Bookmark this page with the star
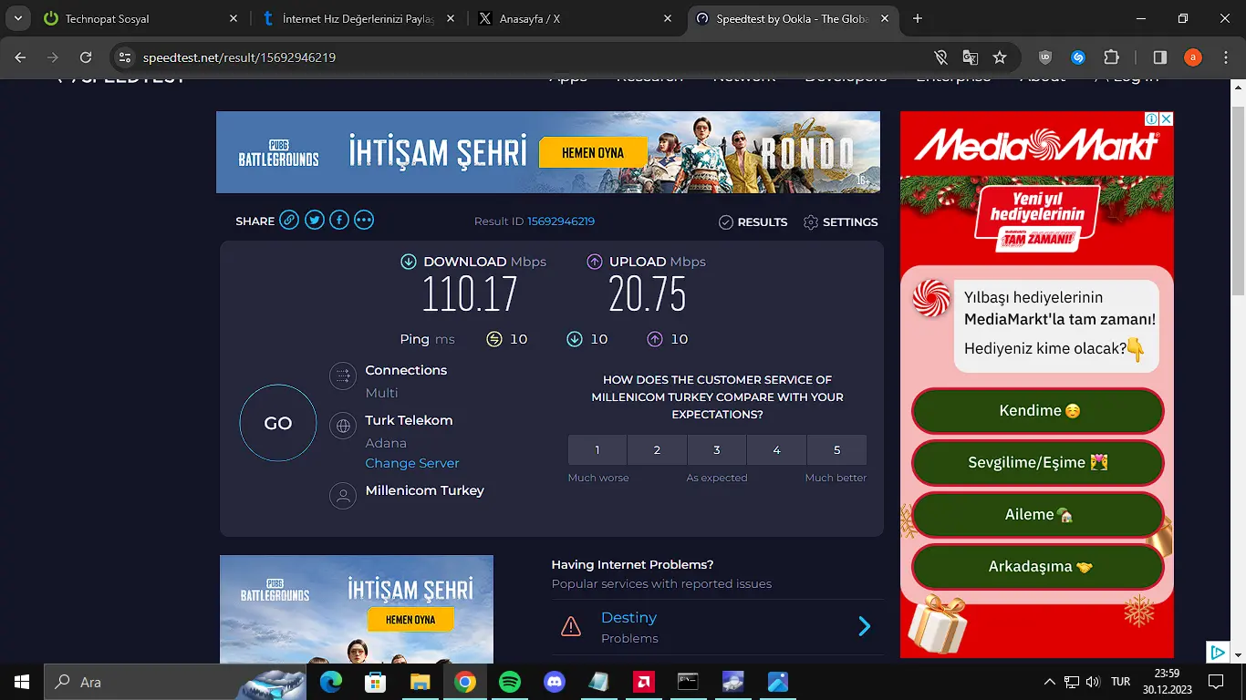 click(x=1000, y=57)
